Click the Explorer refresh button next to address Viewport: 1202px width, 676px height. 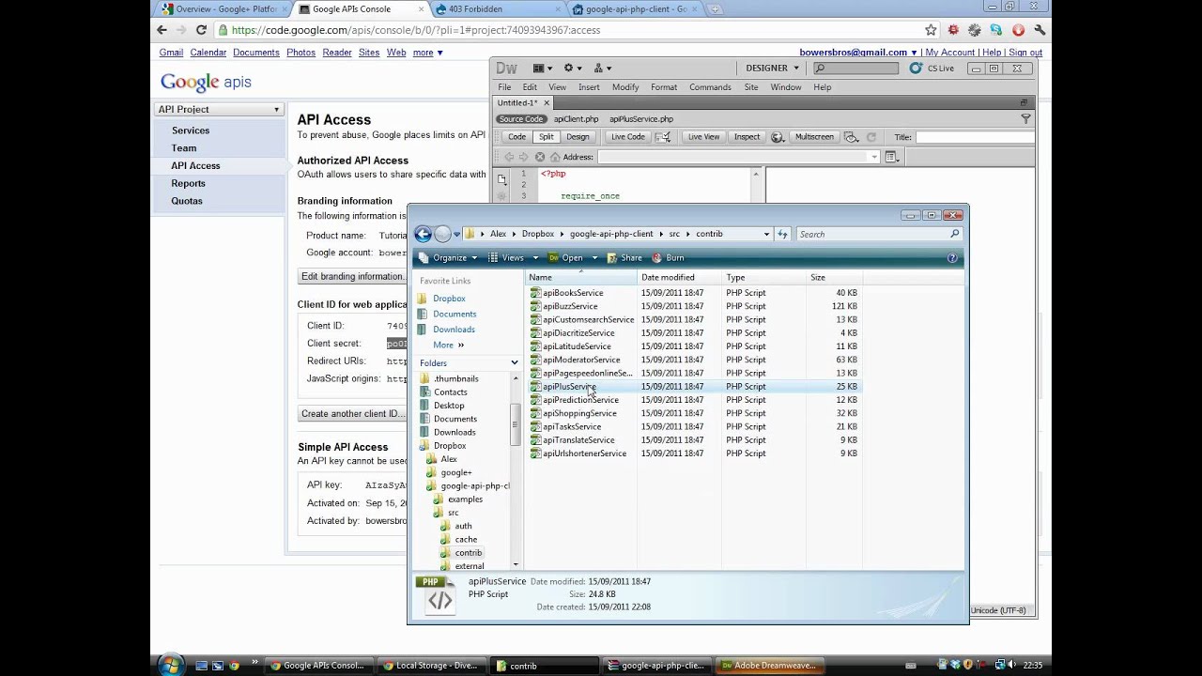pyautogui.click(x=782, y=234)
